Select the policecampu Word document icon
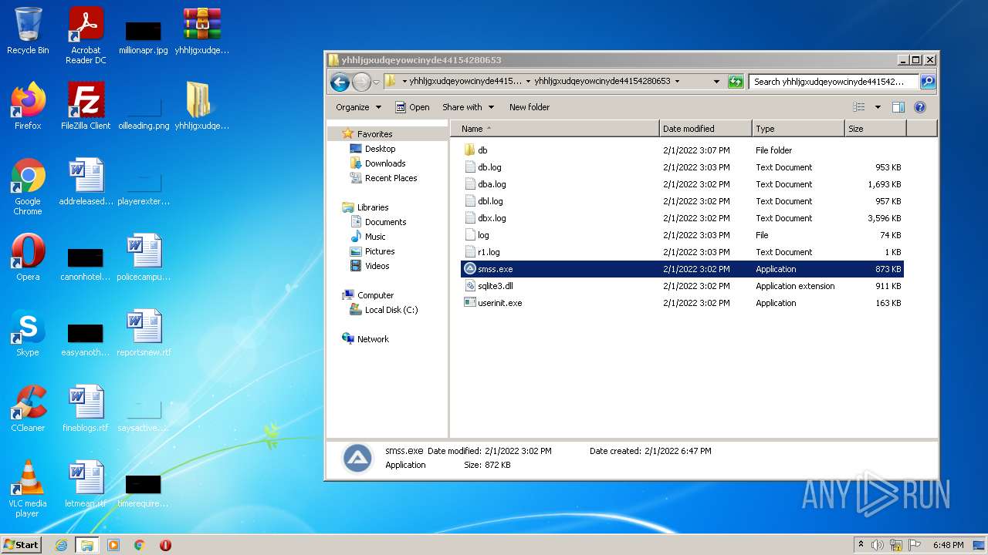Viewport: 988px width, 555px height. click(x=144, y=257)
